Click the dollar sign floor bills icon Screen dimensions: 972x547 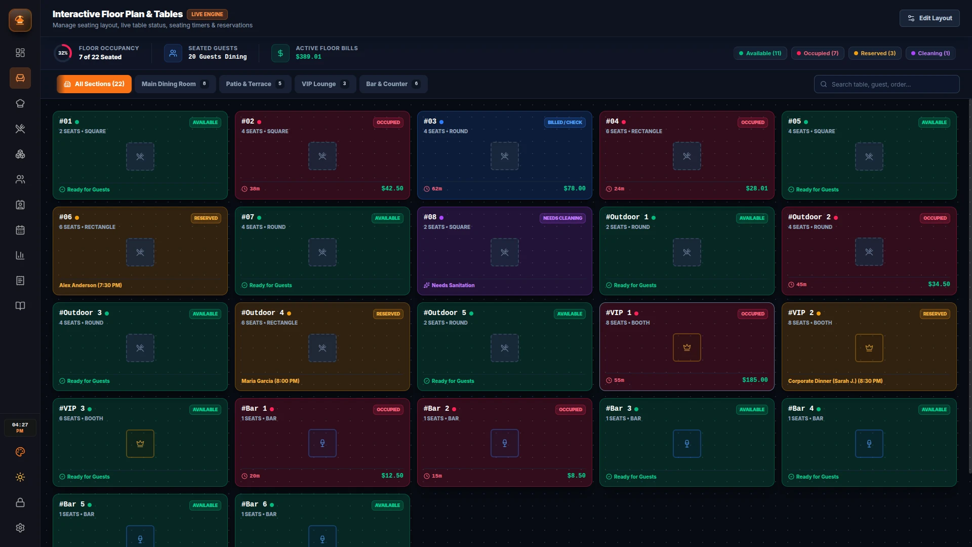coord(280,53)
